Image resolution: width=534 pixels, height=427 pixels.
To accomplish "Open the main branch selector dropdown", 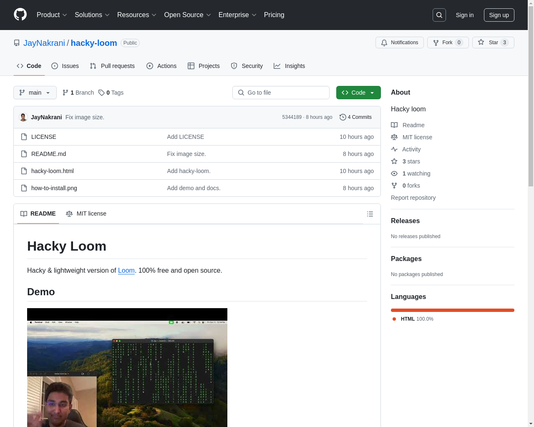I will click(35, 93).
